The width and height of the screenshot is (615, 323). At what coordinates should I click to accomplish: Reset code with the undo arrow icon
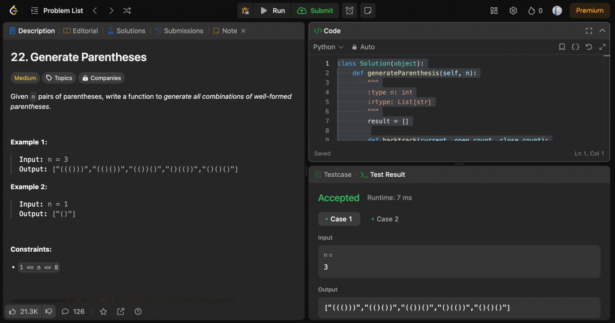(589, 47)
